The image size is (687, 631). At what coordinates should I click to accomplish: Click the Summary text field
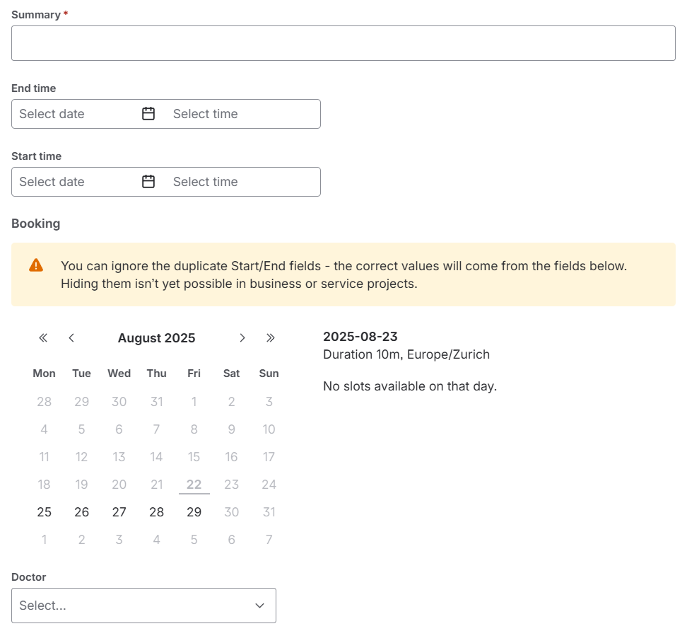point(343,43)
